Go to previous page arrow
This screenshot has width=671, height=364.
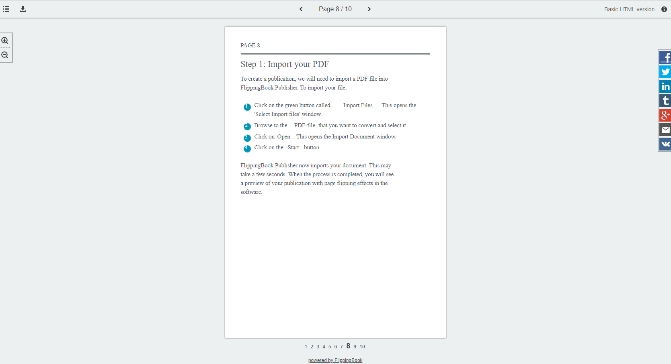tap(301, 9)
